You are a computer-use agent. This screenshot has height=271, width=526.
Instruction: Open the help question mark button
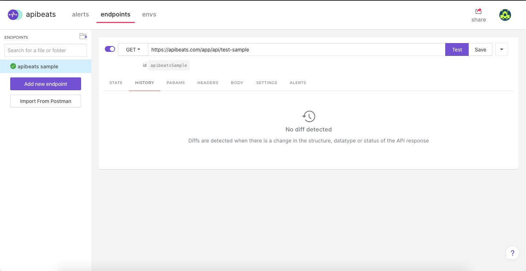[512, 253]
